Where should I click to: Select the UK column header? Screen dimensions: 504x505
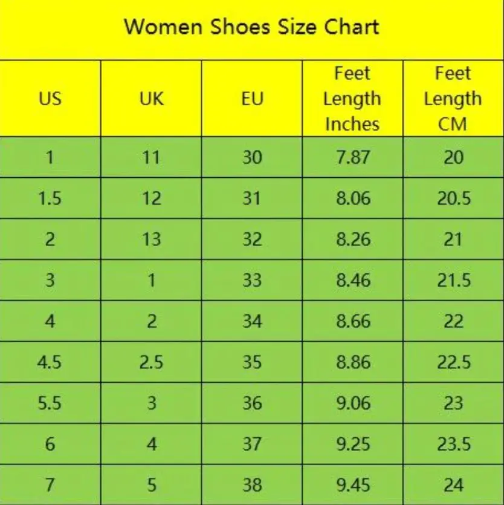151,99
